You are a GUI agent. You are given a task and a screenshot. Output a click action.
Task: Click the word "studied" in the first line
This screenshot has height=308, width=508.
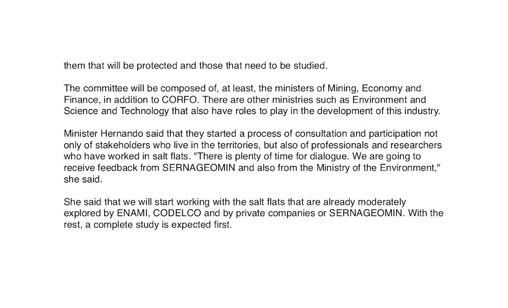pyautogui.click(x=312, y=65)
